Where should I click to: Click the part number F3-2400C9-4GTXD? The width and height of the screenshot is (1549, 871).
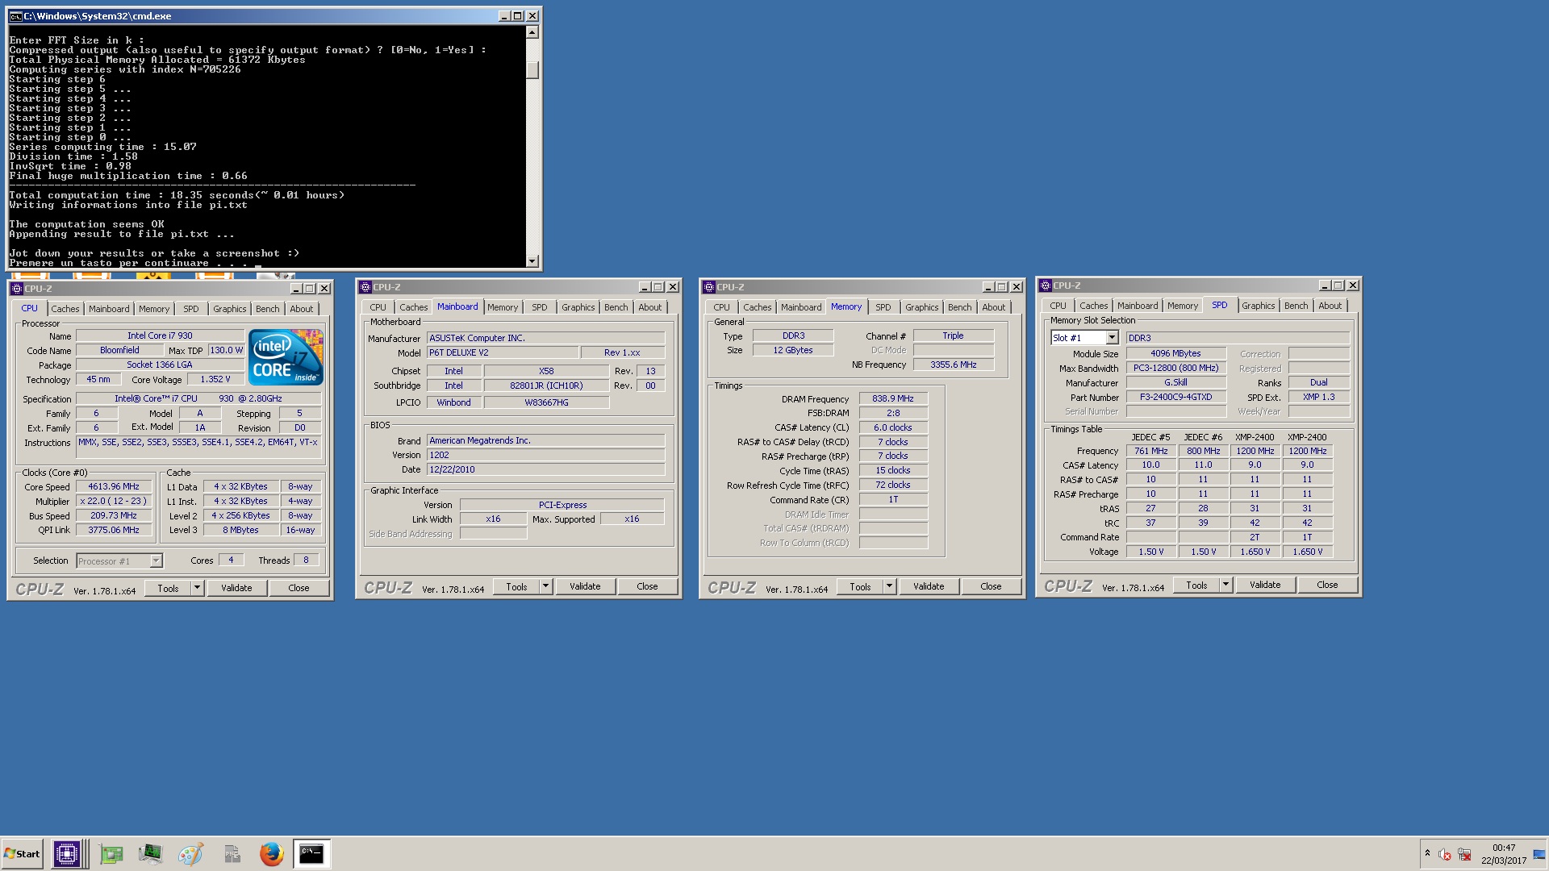pos(1176,397)
